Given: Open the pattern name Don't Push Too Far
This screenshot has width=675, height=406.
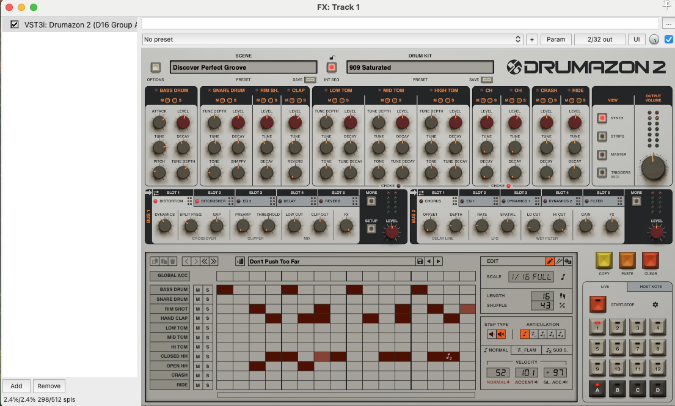Looking at the screenshot, I should (332, 261).
